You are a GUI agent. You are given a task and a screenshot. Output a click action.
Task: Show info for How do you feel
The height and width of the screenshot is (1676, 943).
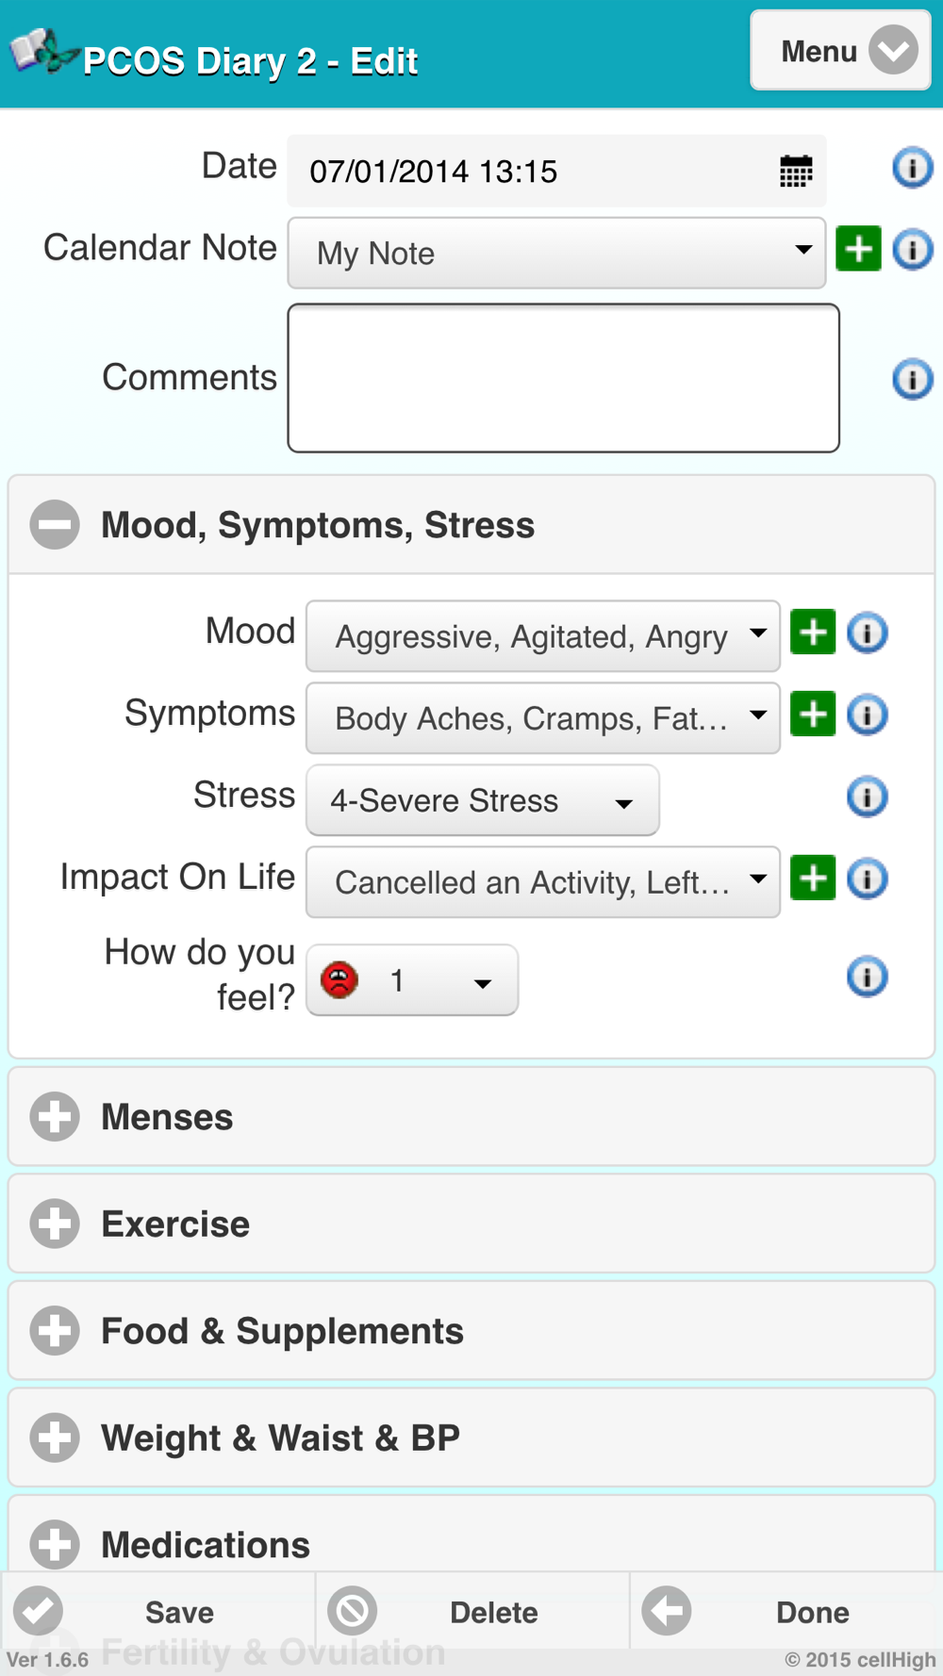point(867,977)
